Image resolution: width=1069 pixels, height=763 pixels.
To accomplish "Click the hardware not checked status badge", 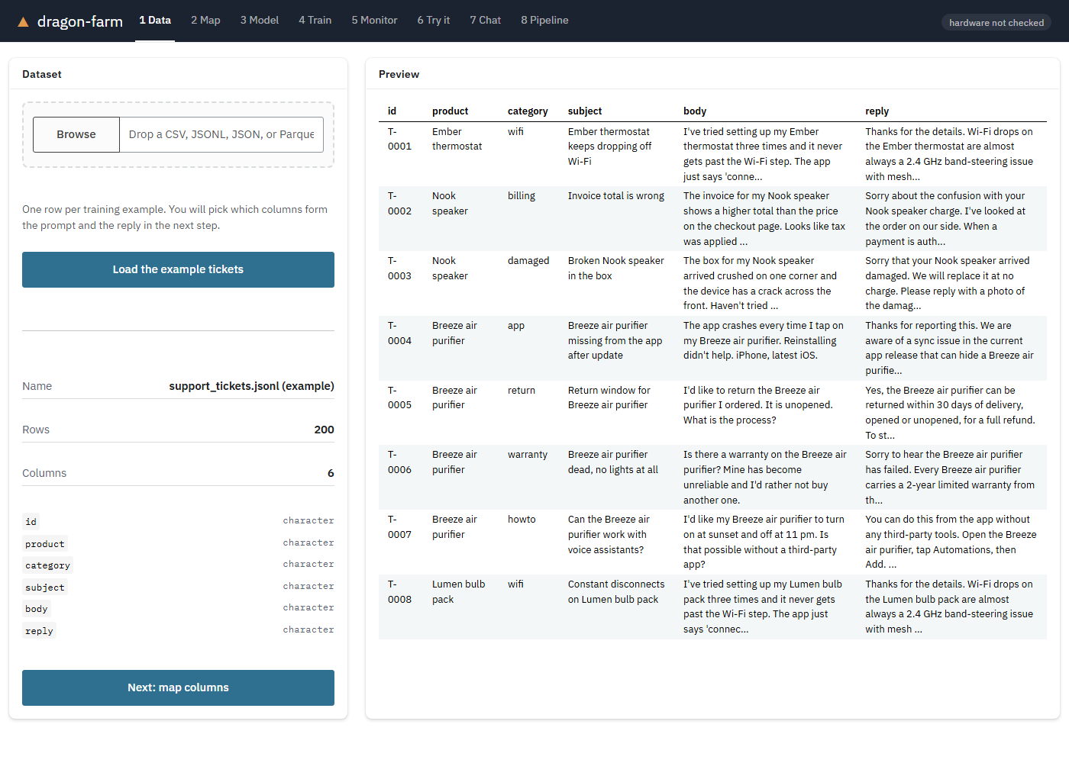I will pyautogui.click(x=996, y=23).
